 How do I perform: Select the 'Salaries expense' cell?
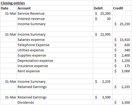tap(55, 40)
